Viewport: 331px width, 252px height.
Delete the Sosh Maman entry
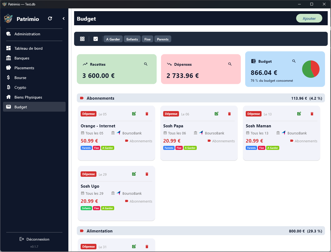pos(312,114)
